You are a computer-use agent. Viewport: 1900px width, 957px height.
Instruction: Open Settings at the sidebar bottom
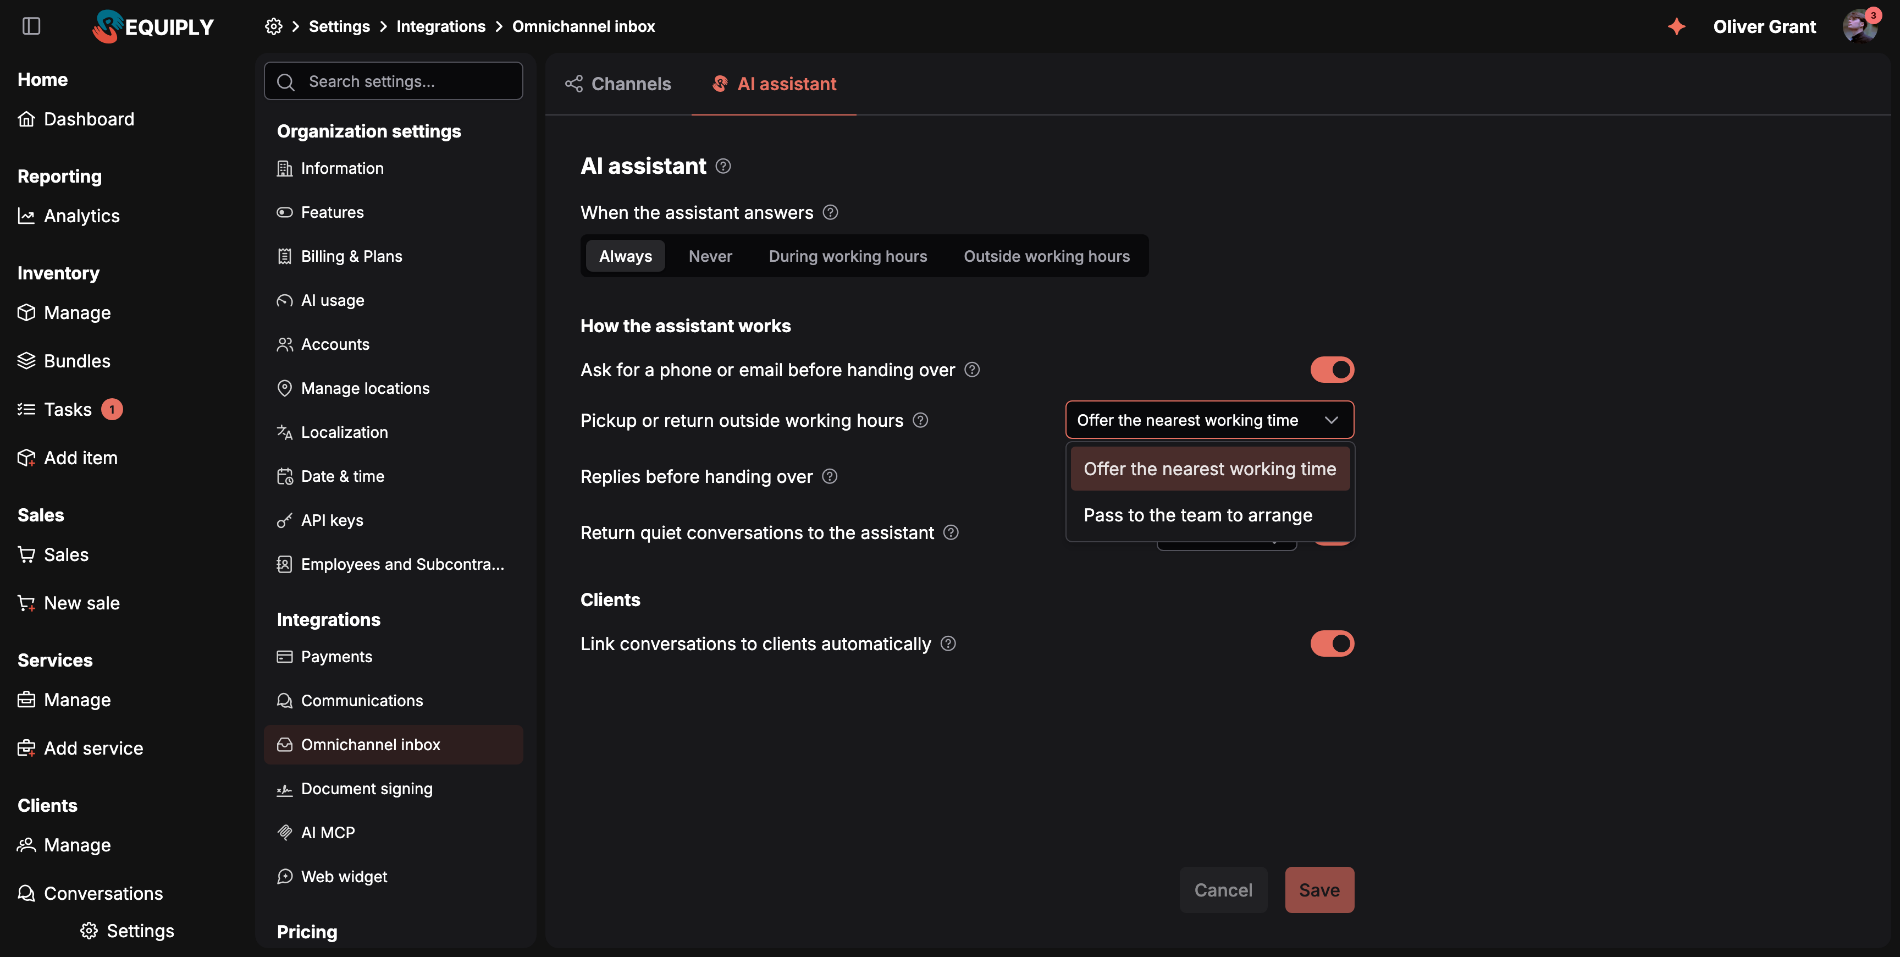click(x=127, y=931)
